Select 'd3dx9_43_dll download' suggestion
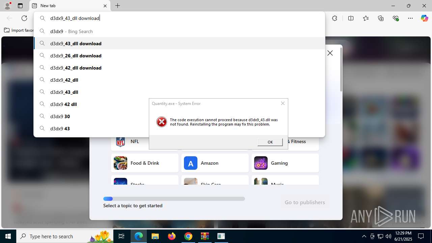Screen dimensions: 432x243 pyautogui.click(x=179, y=44)
